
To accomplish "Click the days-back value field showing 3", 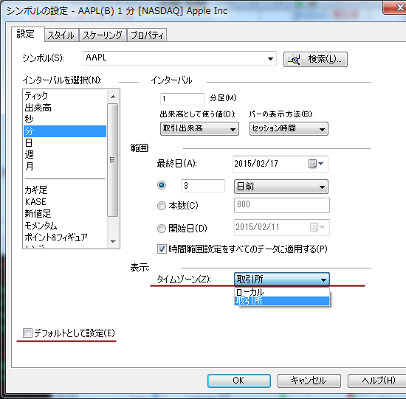I will tap(203, 186).
